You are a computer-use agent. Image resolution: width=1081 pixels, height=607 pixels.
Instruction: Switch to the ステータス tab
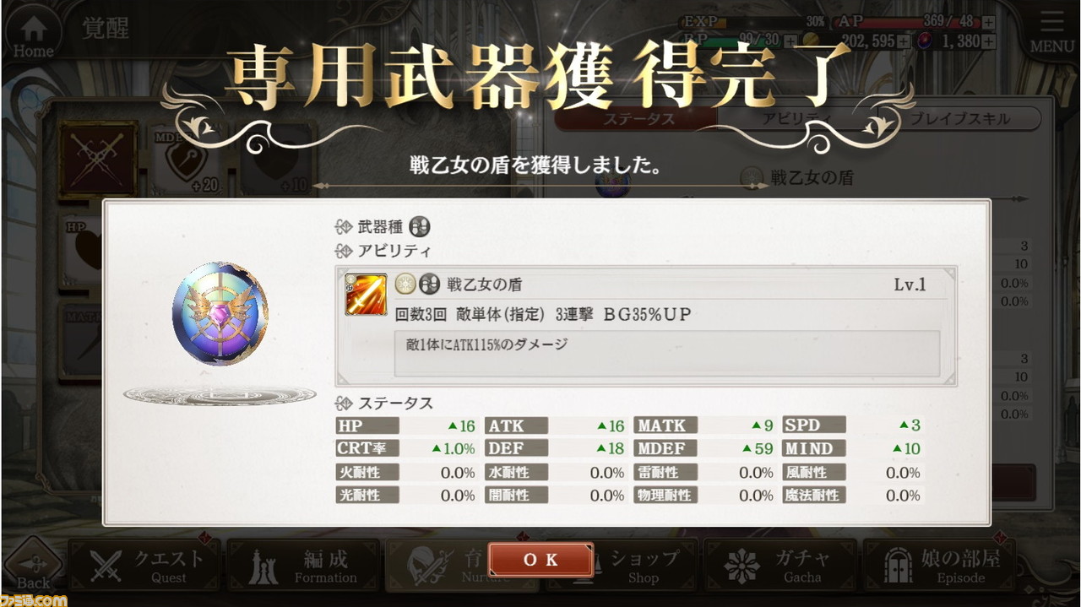click(638, 119)
